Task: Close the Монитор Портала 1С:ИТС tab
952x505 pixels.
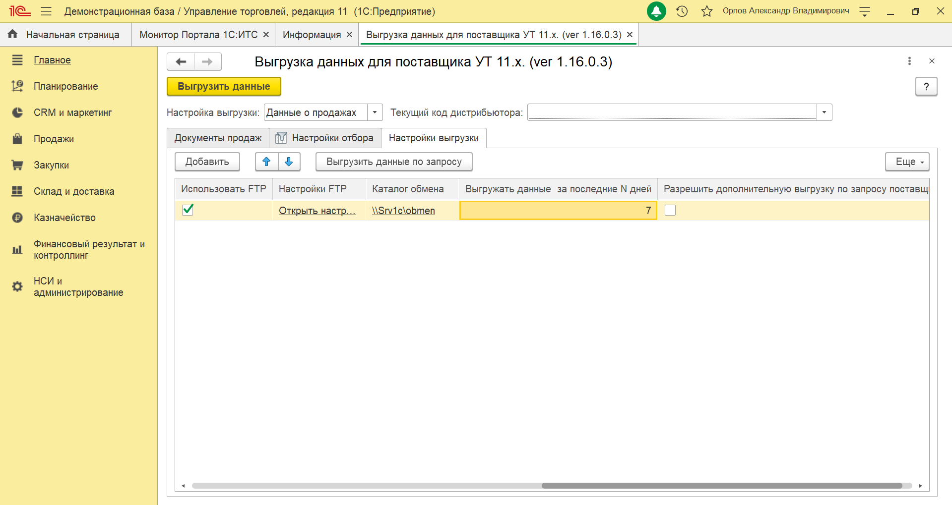Action: [266, 35]
